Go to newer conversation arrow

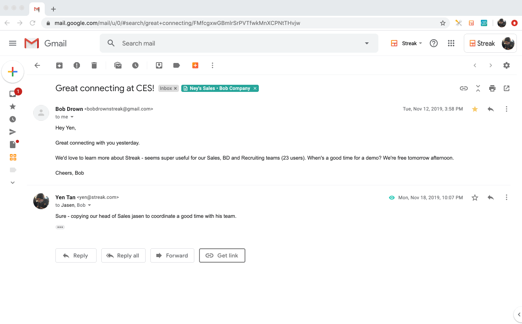(x=475, y=65)
